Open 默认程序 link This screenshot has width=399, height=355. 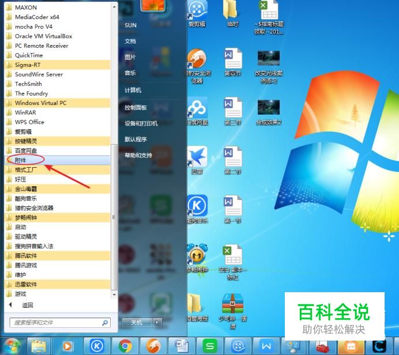coord(135,139)
